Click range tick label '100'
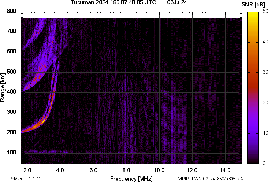The image size is (268, 182). [x=11, y=152]
